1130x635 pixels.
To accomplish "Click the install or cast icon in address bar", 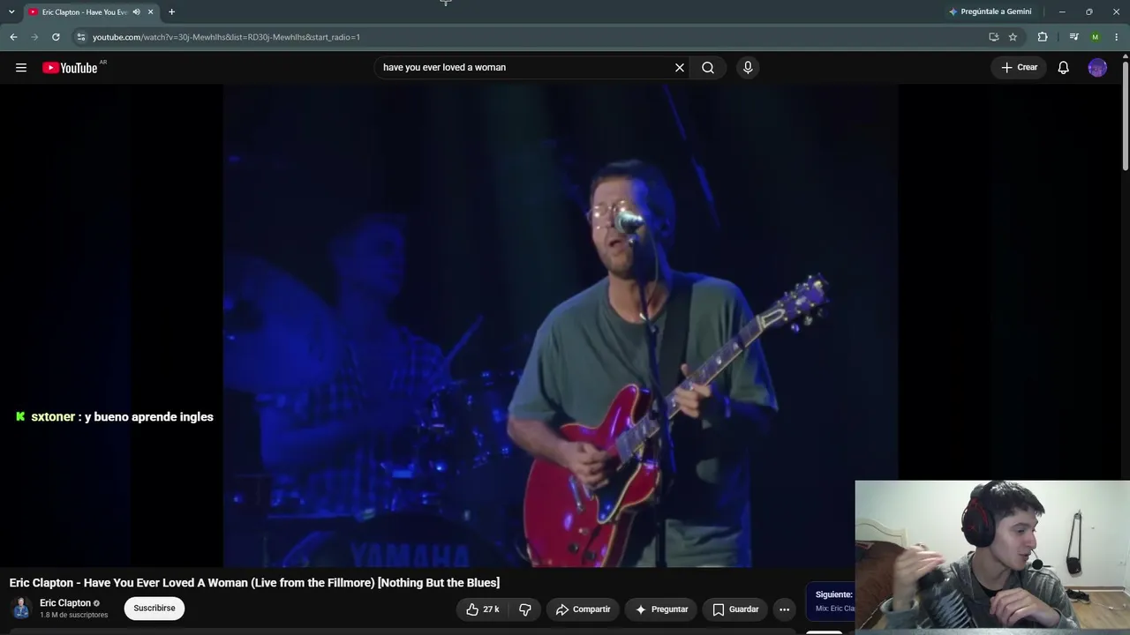I will (x=993, y=37).
